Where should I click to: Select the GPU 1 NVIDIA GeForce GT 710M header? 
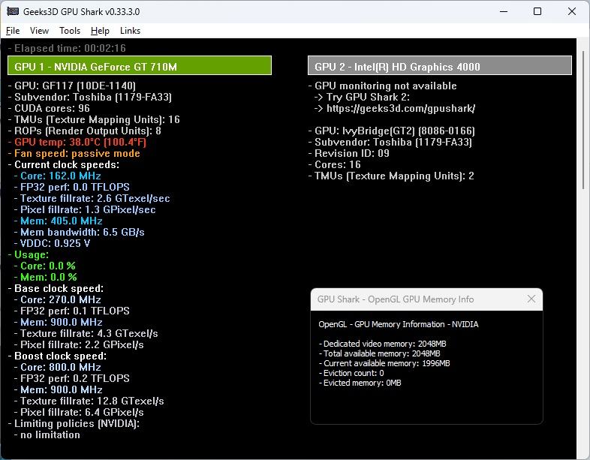pyautogui.click(x=139, y=65)
